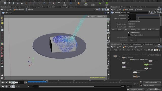Jump to the last frame
Screen dimensions: 162x91
pos(16,82)
